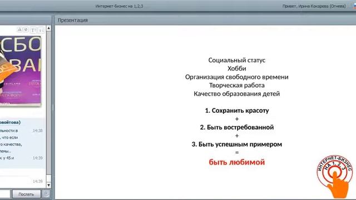The width and height of the screenshot is (356, 200).
Task: Click the small text size icon in chat toolbar
Action: point(41,30)
